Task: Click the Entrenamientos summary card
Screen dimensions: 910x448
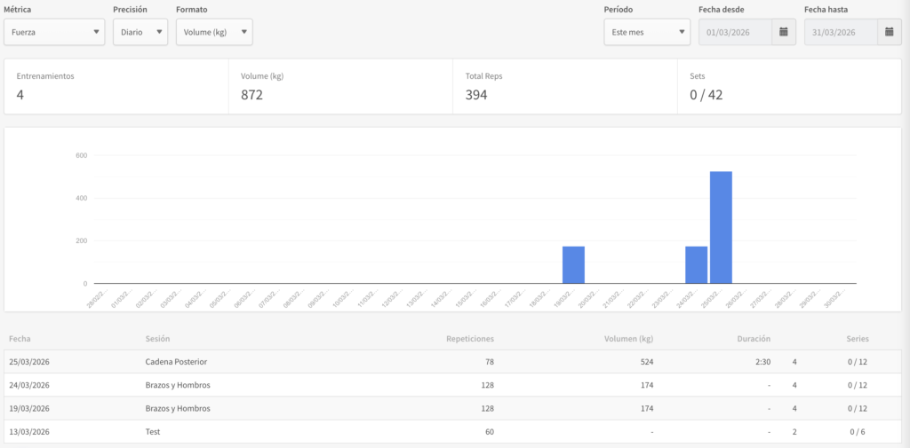Action: [x=116, y=86]
